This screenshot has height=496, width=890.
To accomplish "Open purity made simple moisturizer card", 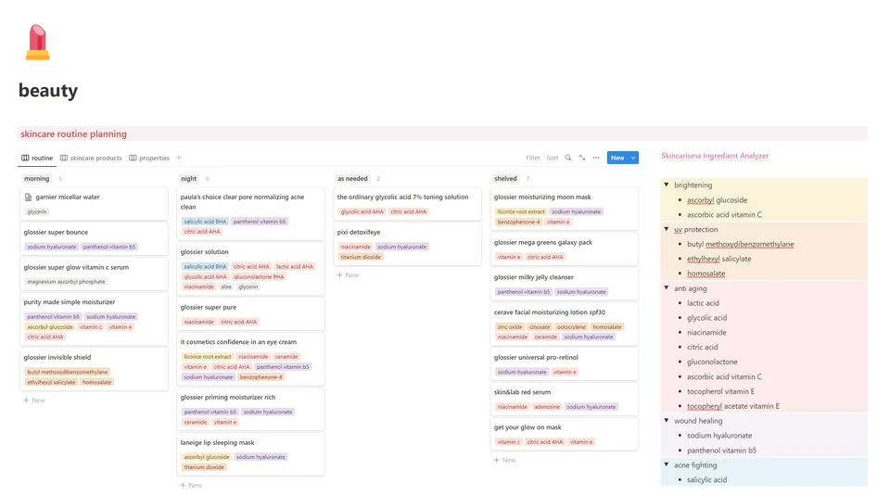I will pos(94,319).
